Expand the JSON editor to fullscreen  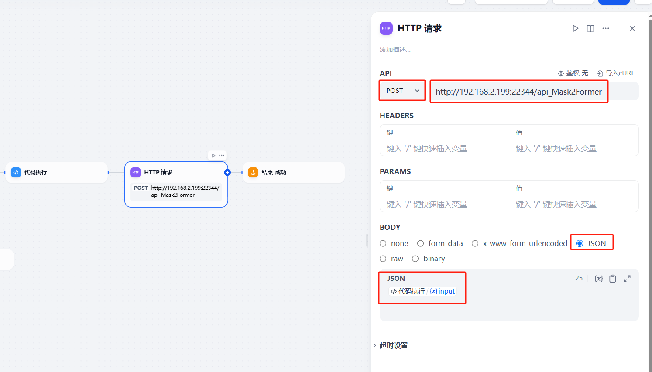click(627, 279)
